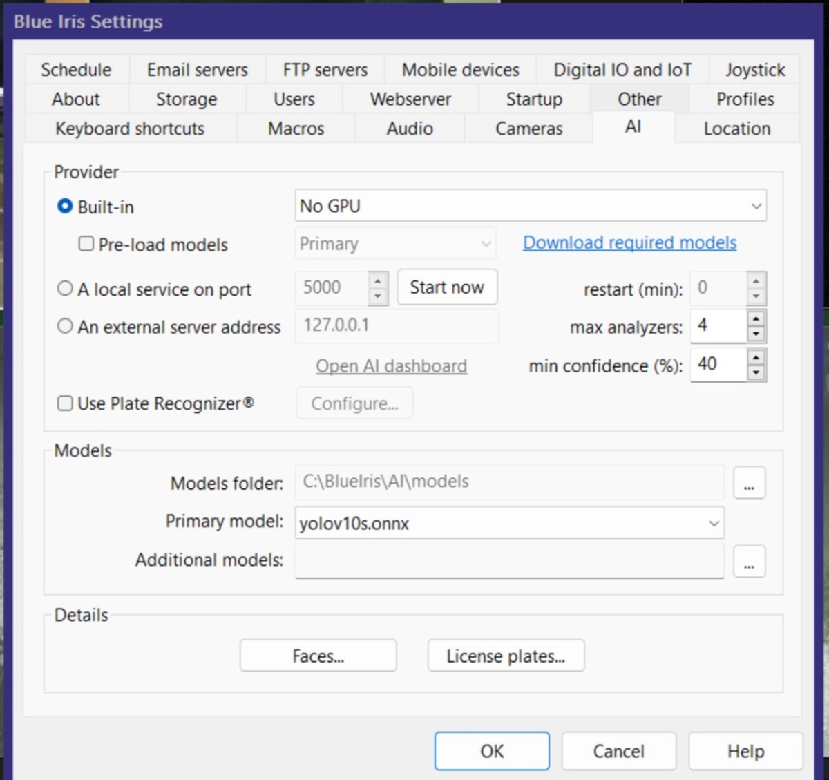Image resolution: width=829 pixels, height=780 pixels.
Task: Decrease the port number stepper
Action: point(378,296)
